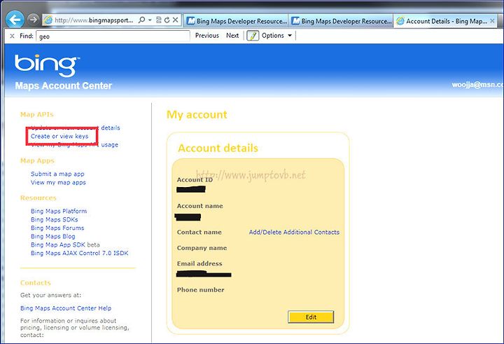Click the compatibility view icon
Viewport: 504px width, 344px height.
[159, 20]
